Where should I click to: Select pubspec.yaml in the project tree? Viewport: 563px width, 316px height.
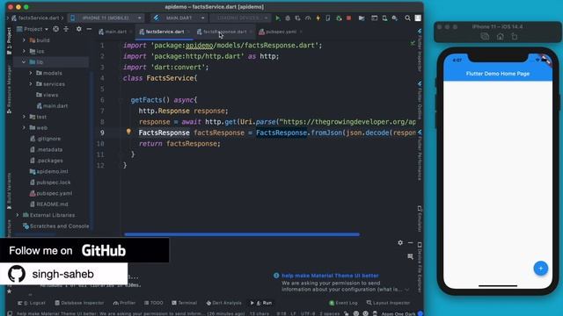coord(51,193)
